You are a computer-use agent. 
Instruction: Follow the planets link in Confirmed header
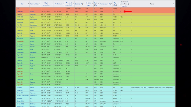click(124, 6)
